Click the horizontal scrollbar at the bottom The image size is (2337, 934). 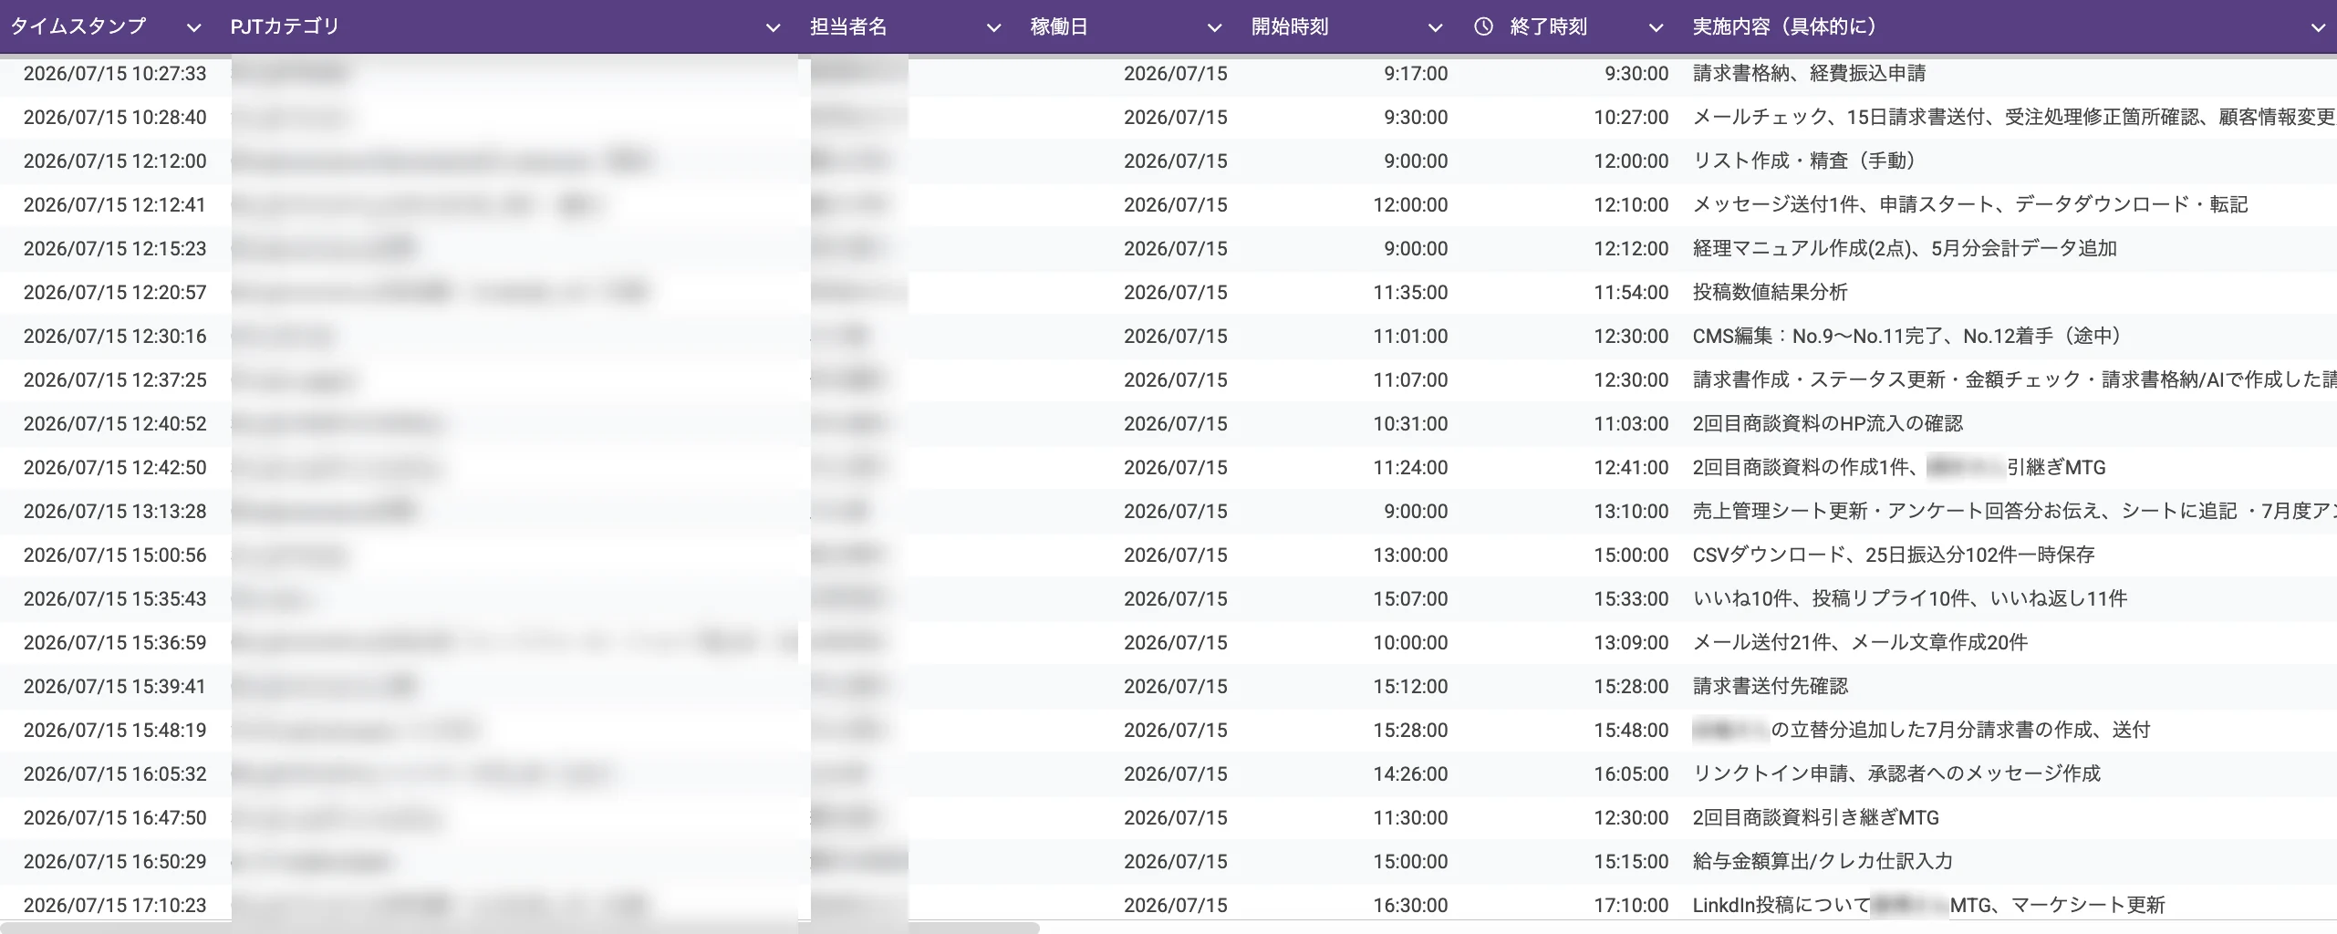tap(520, 928)
